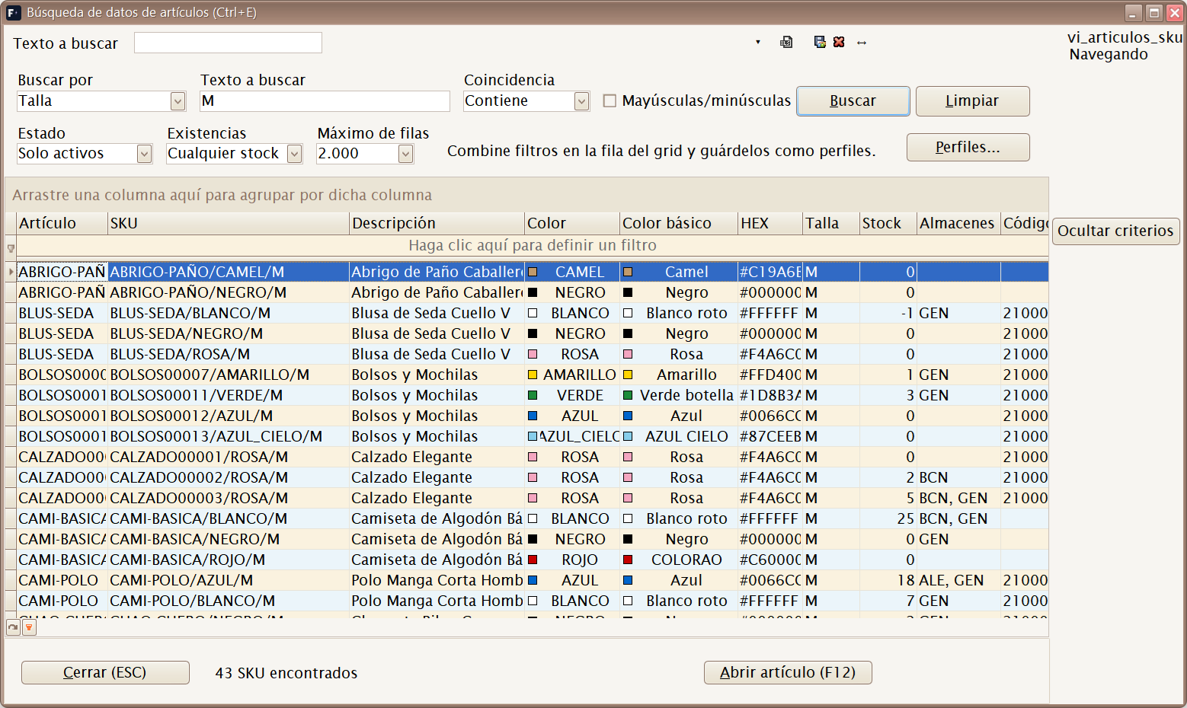Click HEX value #FFD400 cell
Viewport: 1187px width, 708px height.
pos(770,375)
